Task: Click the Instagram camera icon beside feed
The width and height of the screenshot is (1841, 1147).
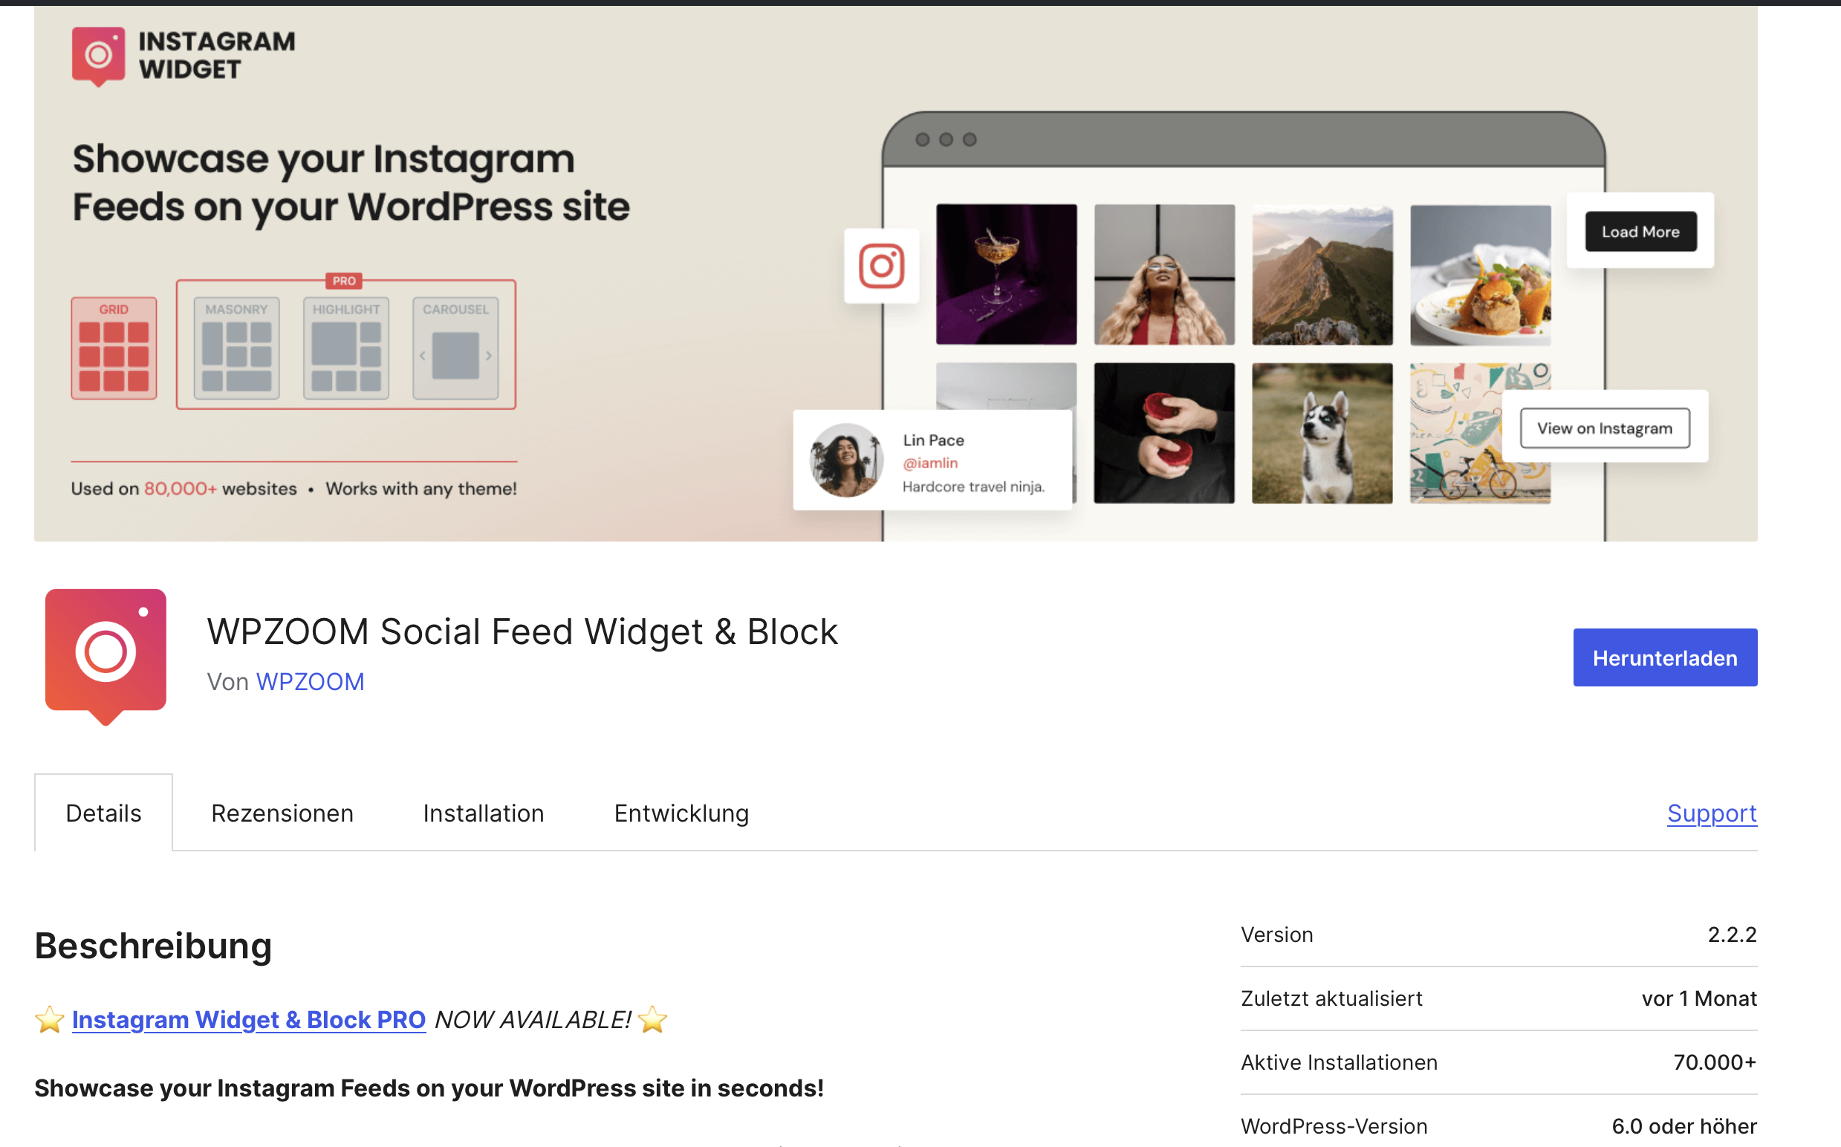Action: (x=880, y=265)
